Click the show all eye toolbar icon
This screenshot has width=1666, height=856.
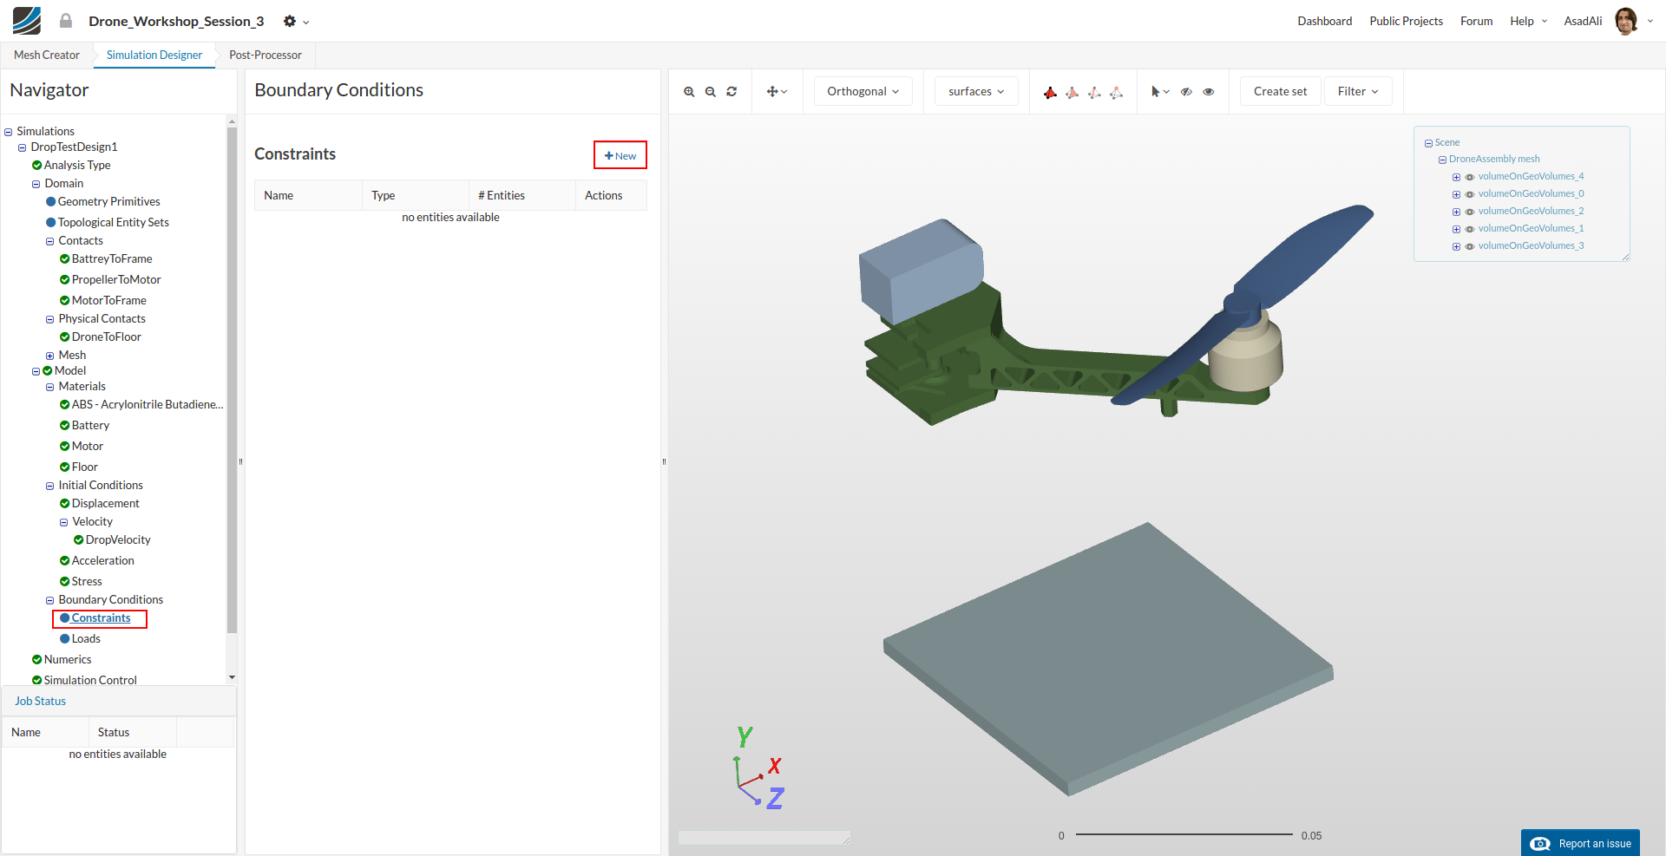pos(1208,92)
